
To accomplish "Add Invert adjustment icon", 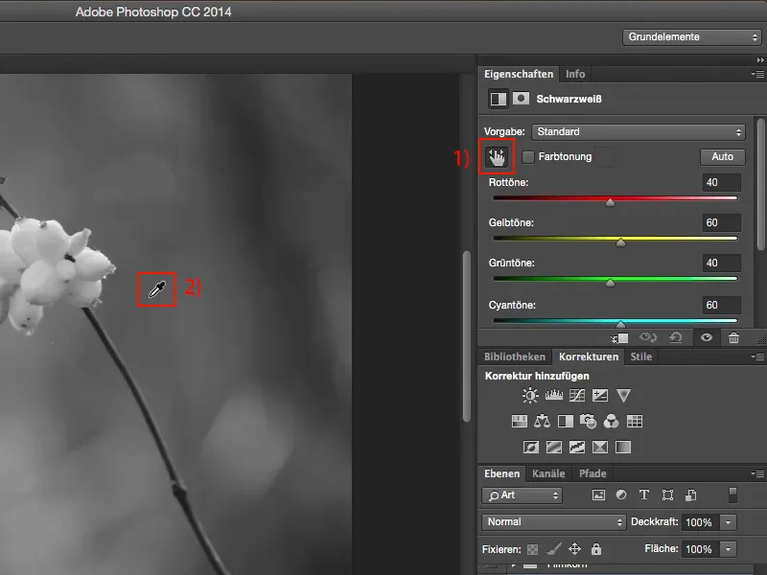I will pyautogui.click(x=531, y=447).
